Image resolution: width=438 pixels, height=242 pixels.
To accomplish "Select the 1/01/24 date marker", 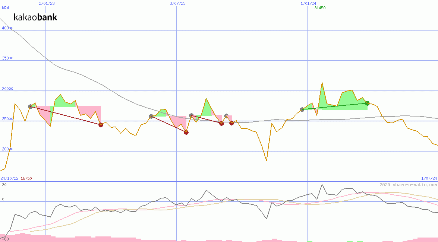I will [308, 3].
